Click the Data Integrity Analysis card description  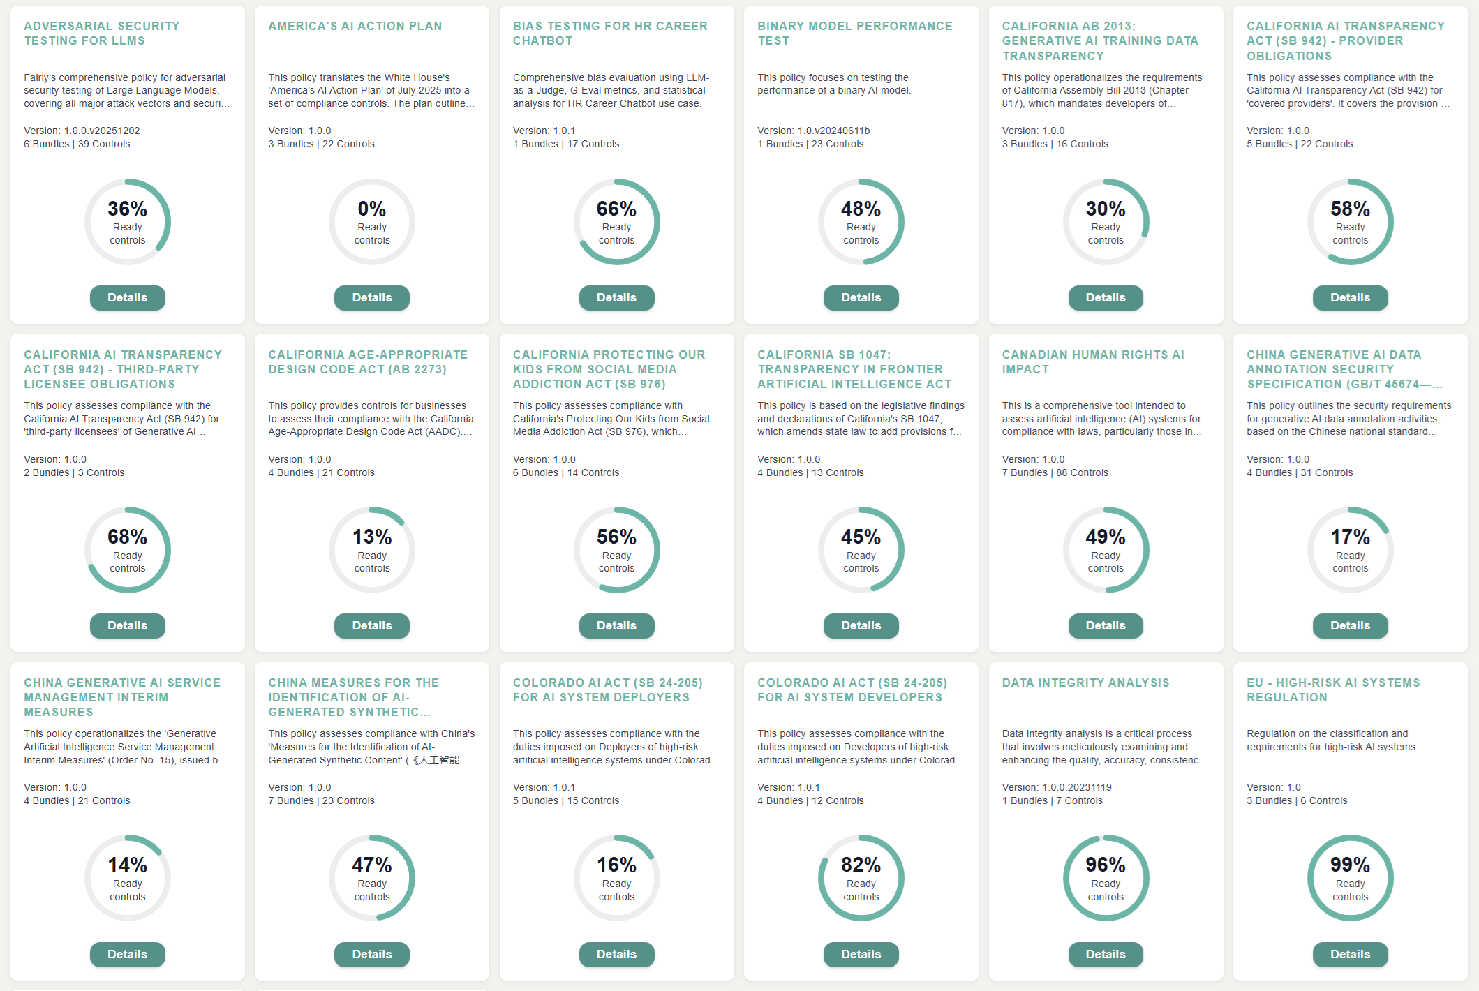pos(1105,747)
